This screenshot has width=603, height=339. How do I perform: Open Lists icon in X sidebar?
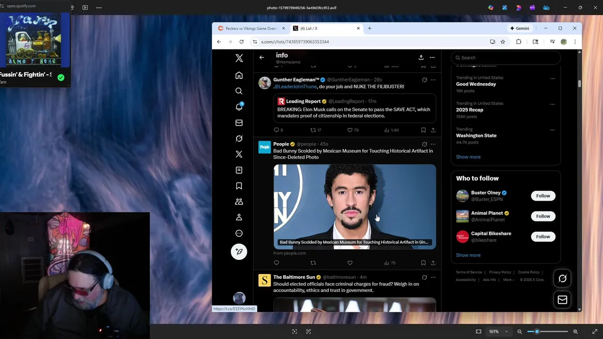(239, 170)
